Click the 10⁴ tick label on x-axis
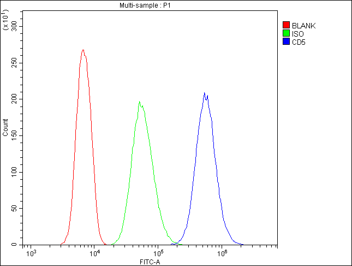Screen dimensions: 352x266 (x=94, y=253)
